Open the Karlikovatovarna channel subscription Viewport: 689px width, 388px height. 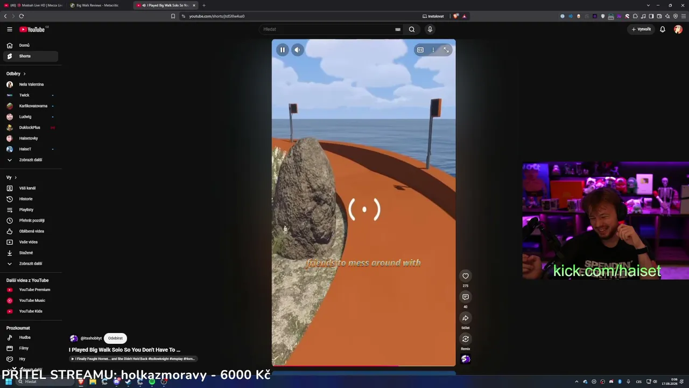(31, 106)
